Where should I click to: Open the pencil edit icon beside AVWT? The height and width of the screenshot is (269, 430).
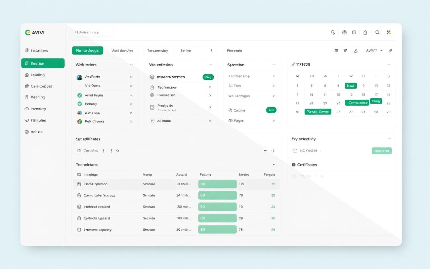390,51
